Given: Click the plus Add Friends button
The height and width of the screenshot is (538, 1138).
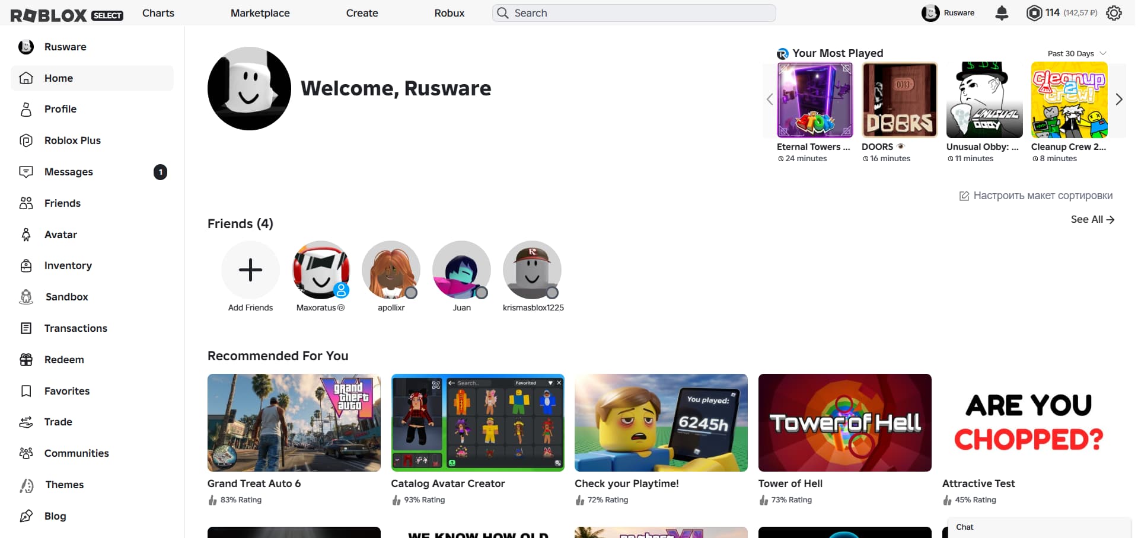Looking at the screenshot, I should tap(250, 270).
